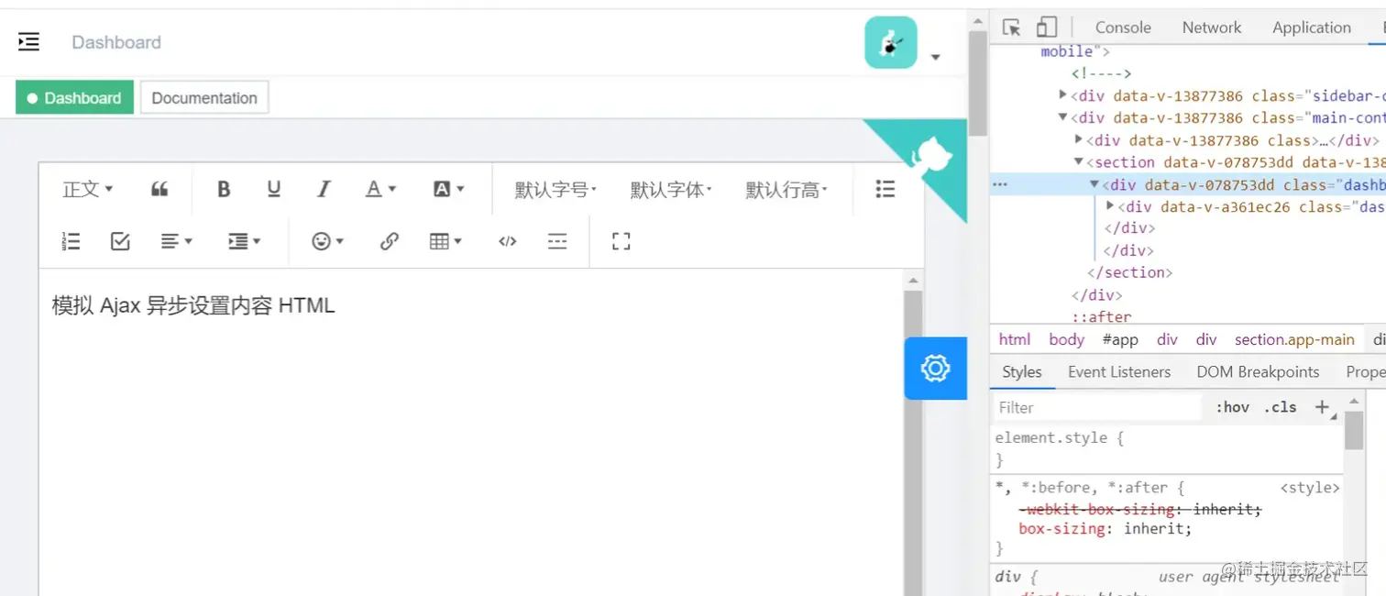Image resolution: width=1386 pixels, height=596 pixels.
Task: Select html in the DOM breadcrumb
Action: pyautogui.click(x=1015, y=339)
